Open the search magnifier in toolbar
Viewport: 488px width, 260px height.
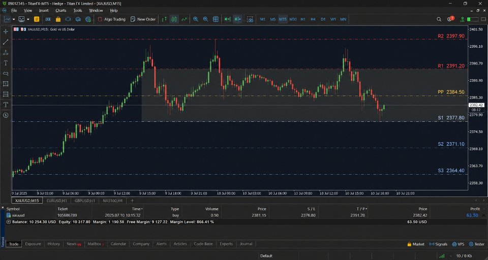439,19
